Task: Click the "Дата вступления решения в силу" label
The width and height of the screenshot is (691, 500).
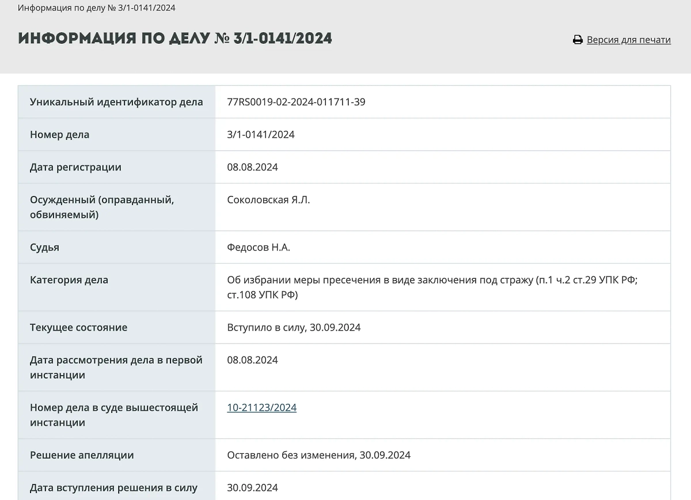Action: tap(113, 488)
